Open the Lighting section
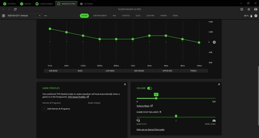This screenshot has height=138, width=259. tap(150, 16)
